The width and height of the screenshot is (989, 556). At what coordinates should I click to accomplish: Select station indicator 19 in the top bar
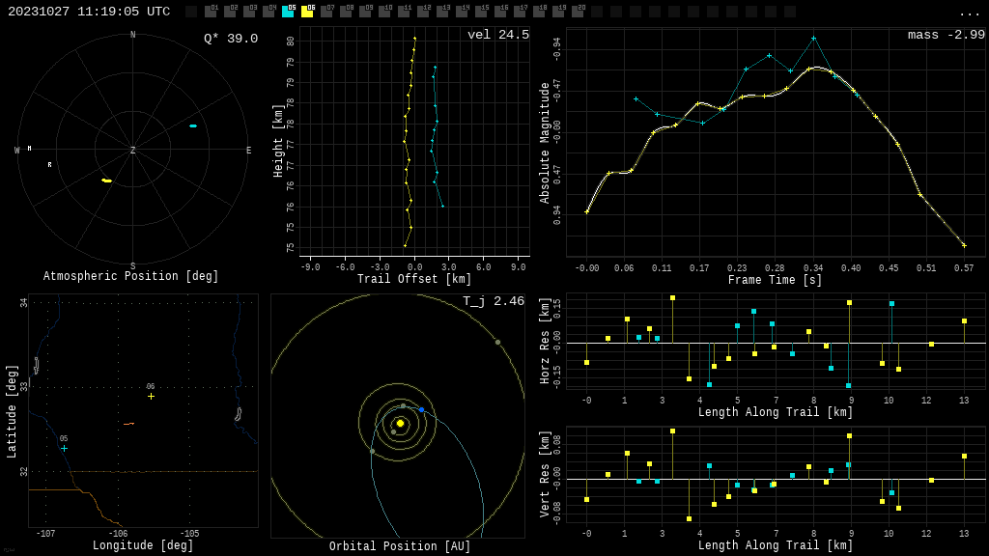click(x=558, y=12)
